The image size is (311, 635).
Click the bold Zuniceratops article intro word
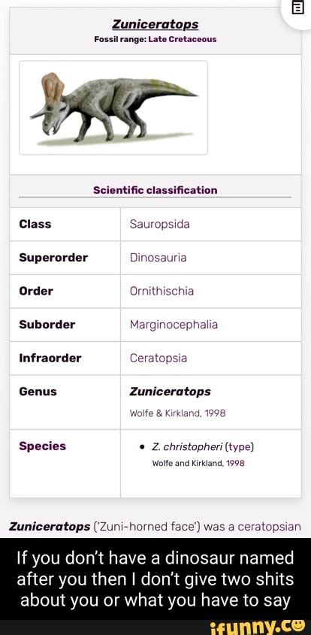click(50, 525)
